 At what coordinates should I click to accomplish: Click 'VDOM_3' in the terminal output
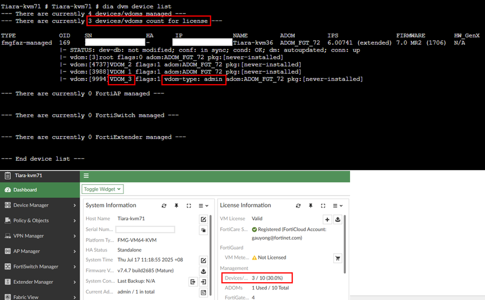click(121, 79)
